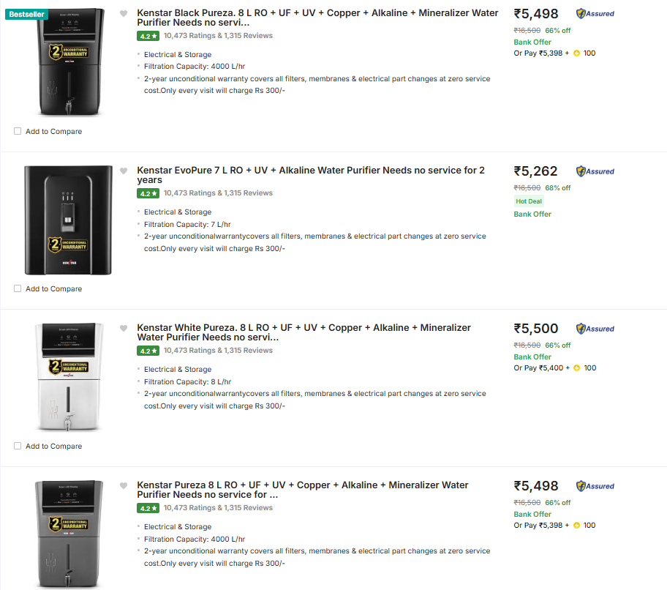Viewport: 667px width, 590px height.
Task: Click the coin icon next to ₹5,400 offer
Action: coord(576,368)
